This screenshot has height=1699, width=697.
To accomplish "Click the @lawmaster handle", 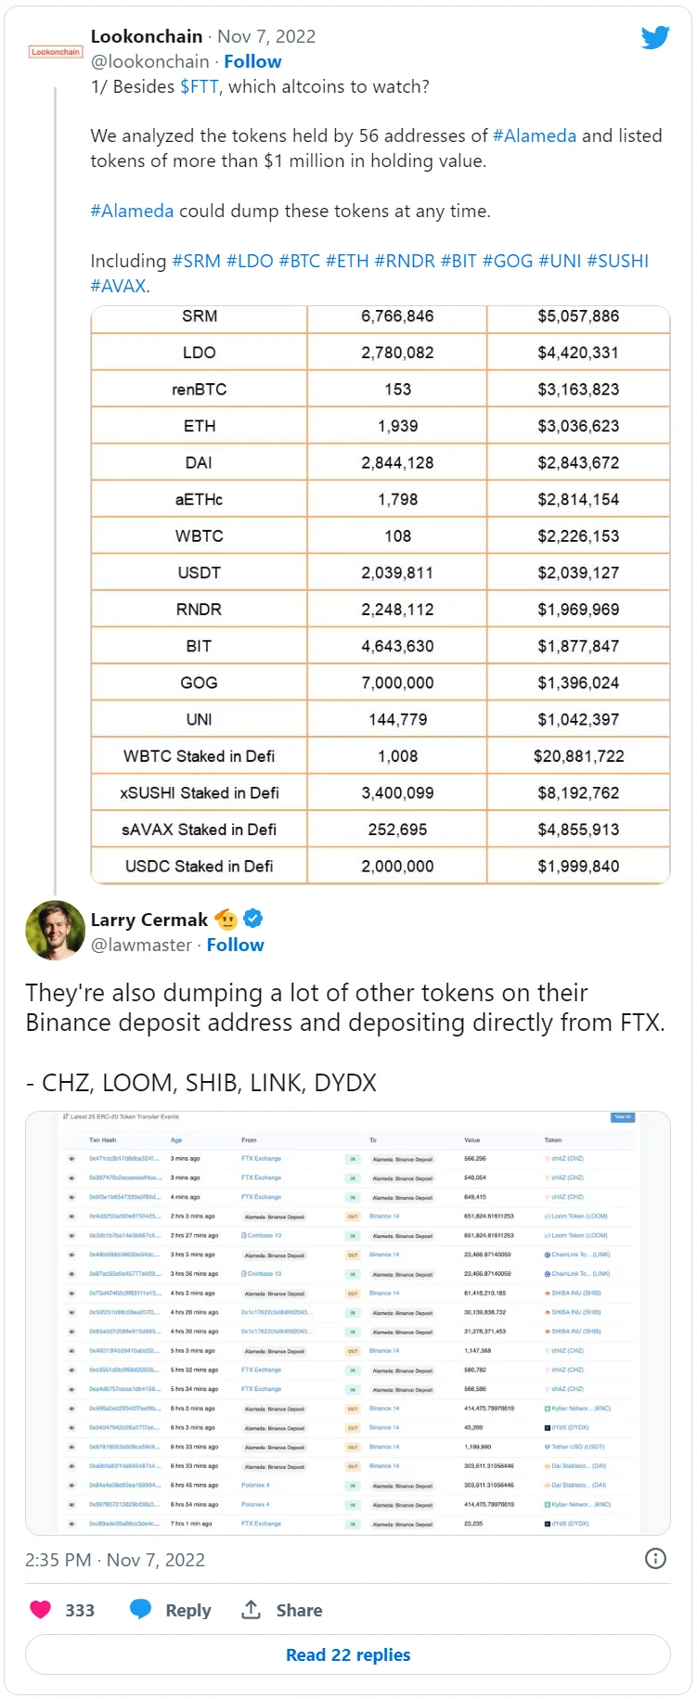I will pyautogui.click(x=141, y=946).
